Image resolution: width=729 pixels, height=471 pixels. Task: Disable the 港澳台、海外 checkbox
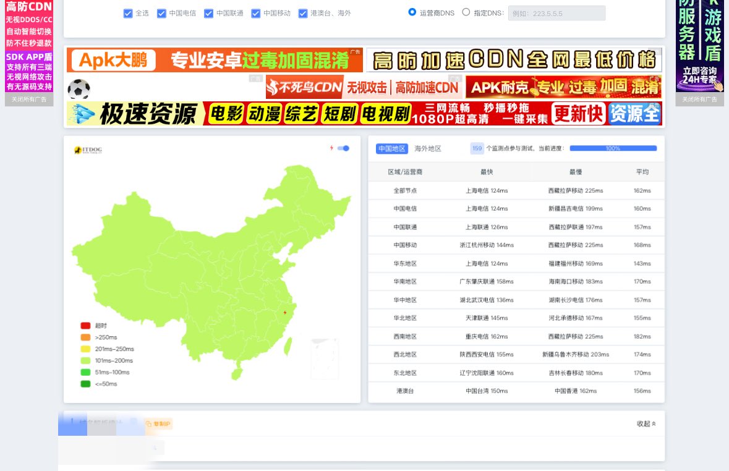302,12
